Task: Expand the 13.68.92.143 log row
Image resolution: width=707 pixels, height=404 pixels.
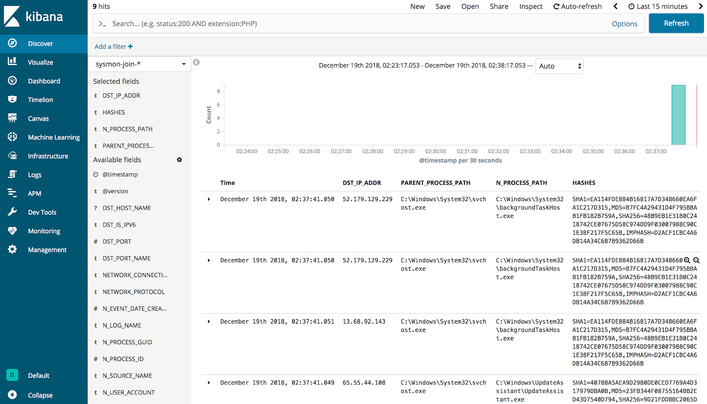Action: pyautogui.click(x=209, y=321)
